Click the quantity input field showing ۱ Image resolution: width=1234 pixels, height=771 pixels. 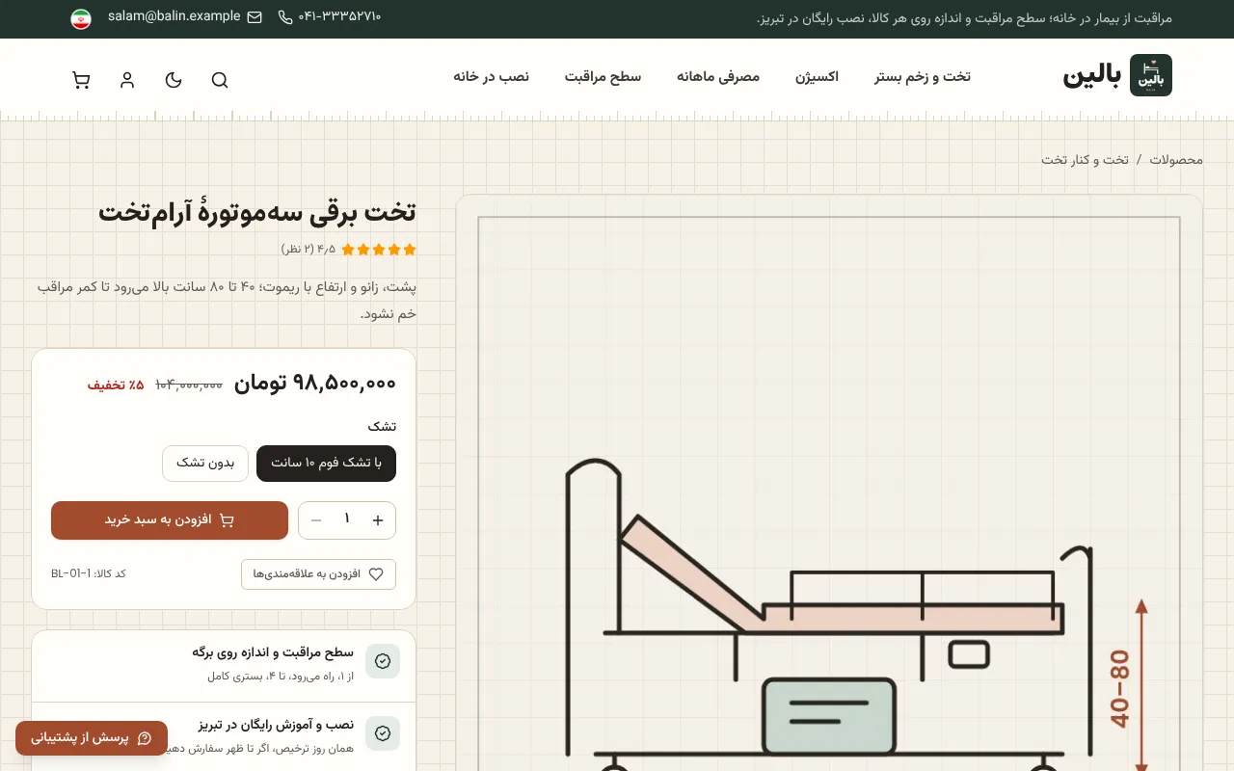347,520
